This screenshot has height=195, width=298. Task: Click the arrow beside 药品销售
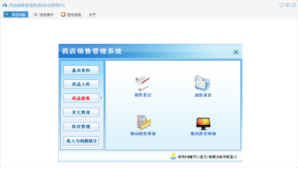coord(102,98)
